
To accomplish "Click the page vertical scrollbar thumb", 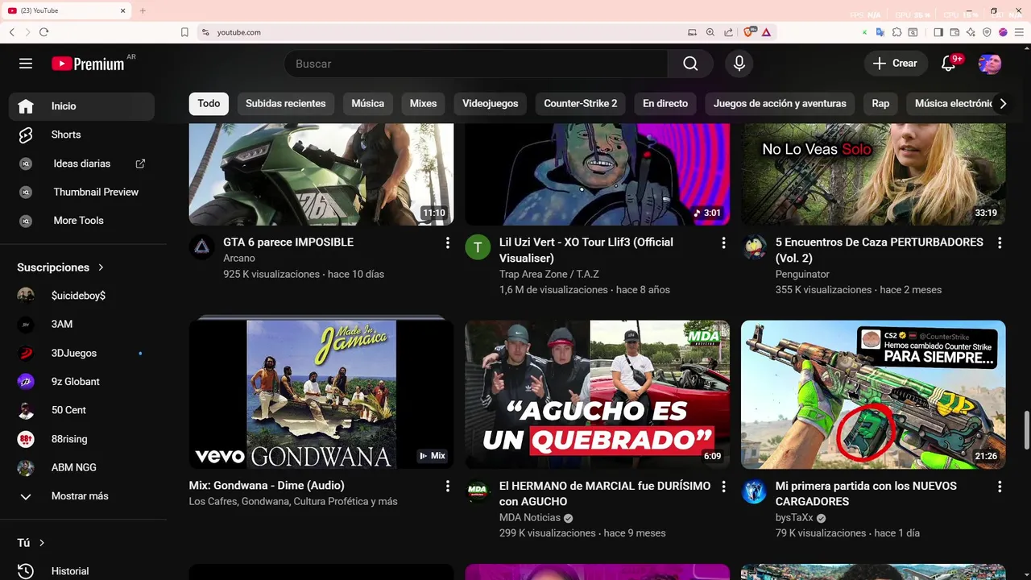I will click(x=1026, y=430).
